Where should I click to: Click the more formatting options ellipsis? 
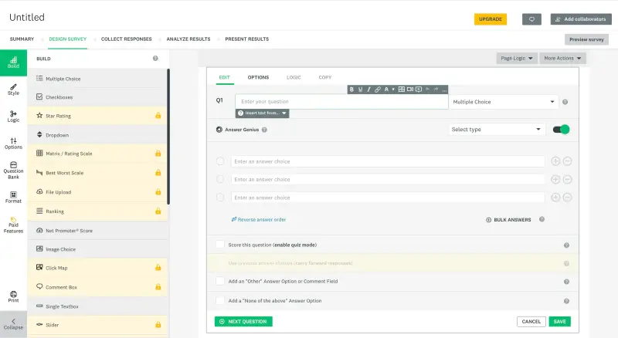444,90
